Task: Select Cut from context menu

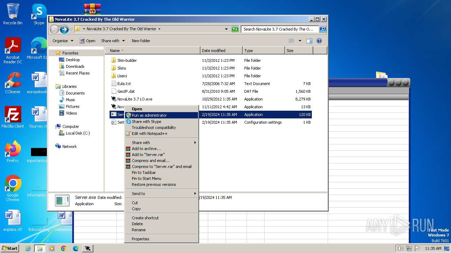Action: (161, 203)
